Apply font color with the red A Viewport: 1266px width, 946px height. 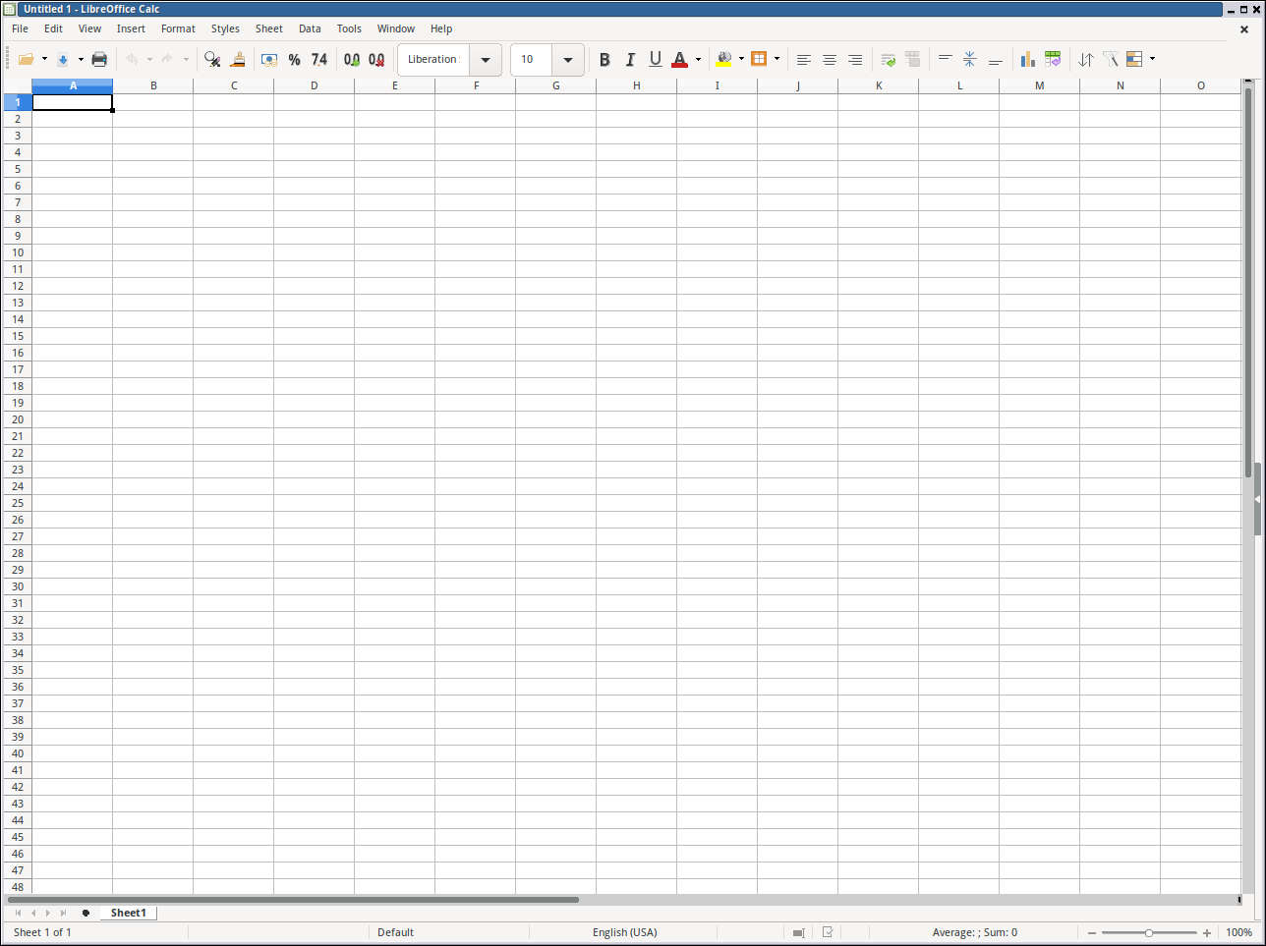click(x=679, y=59)
